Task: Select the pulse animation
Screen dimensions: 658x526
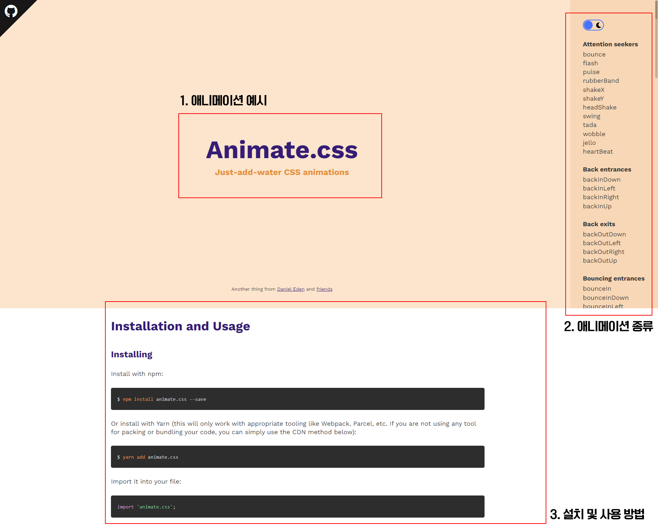Action: [x=591, y=72]
